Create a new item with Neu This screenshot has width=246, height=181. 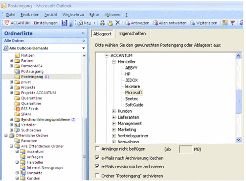click(x=84, y=23)
